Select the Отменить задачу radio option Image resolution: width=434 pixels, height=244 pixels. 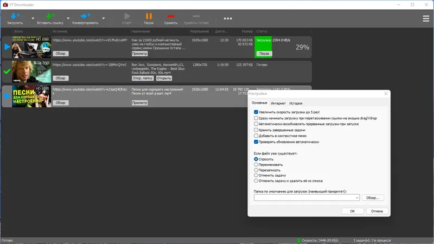point(256,175)
